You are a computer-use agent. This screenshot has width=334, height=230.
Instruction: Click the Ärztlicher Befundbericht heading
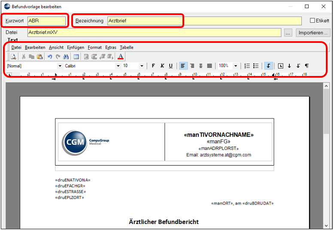(x=164, y=222)
